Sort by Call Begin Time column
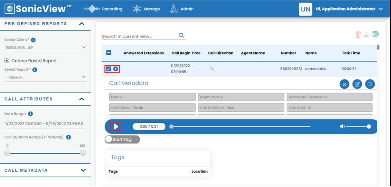This screenshot has width=391, height=187. pyautogui.click(x=186, y=53)
